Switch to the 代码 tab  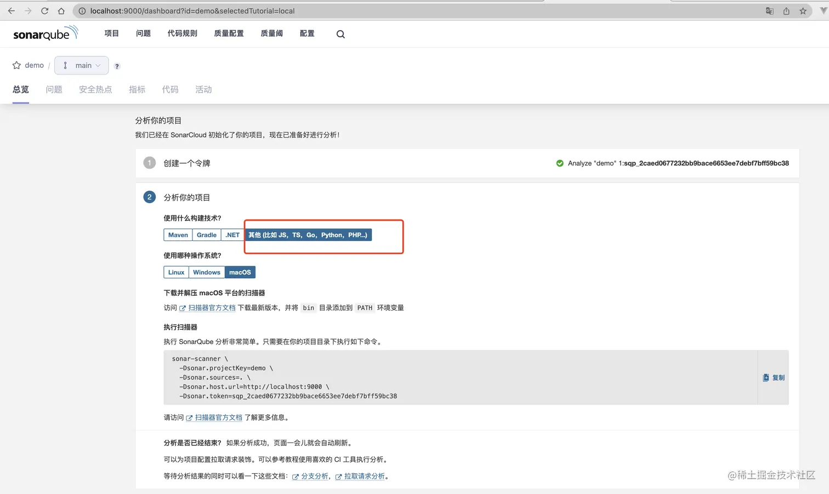click(170, 89)
